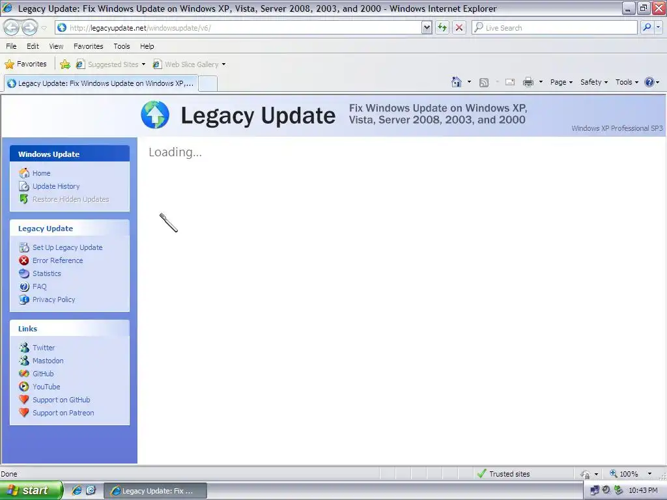The width and height of the screenshot is (667, 500).
Task: Click the zoom magnifier in status bar
Action: tap(614, 474)
